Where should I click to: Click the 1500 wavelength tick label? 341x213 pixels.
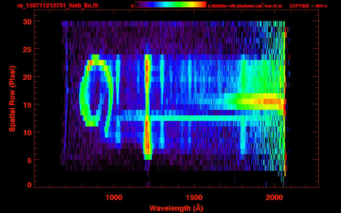pos(194,197)
